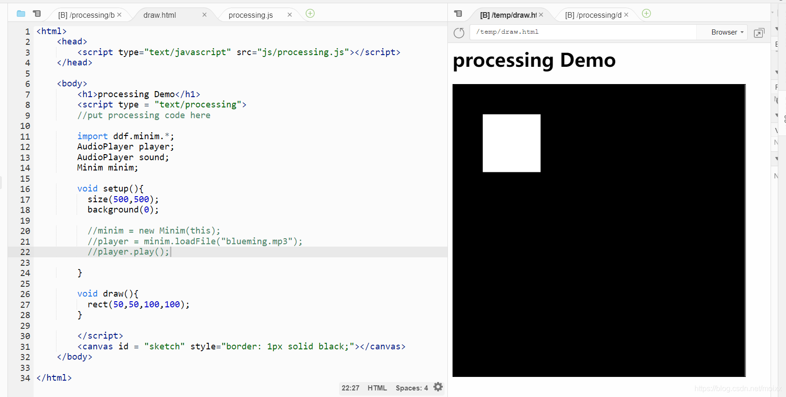
Task: Place cursor on 'Minim minim;' line
Action: [x=107, y=168]
